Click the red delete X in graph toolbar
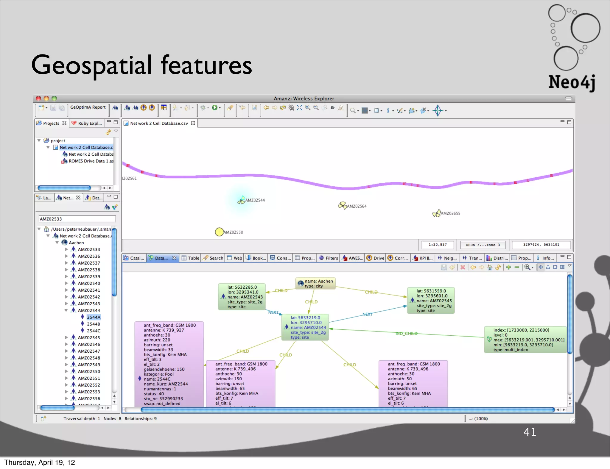Screen dimensions: 610x469 pos(463,267)
